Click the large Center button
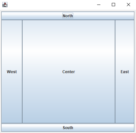Image resolution: width=136 pixels, height=133 pixels. (x=69, y=72)
